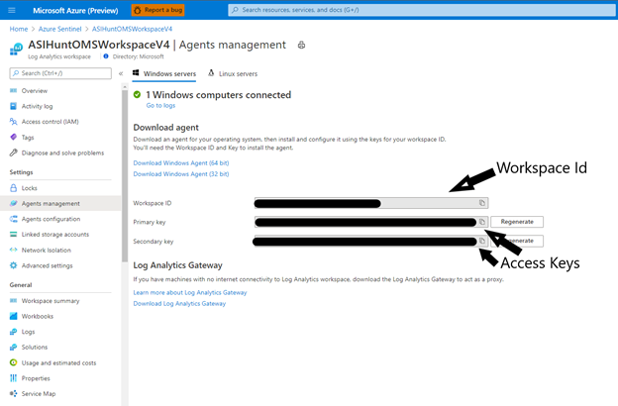Click the Report a bug button
The height and width of the screenshot is (406, 618).
(158, 10)
